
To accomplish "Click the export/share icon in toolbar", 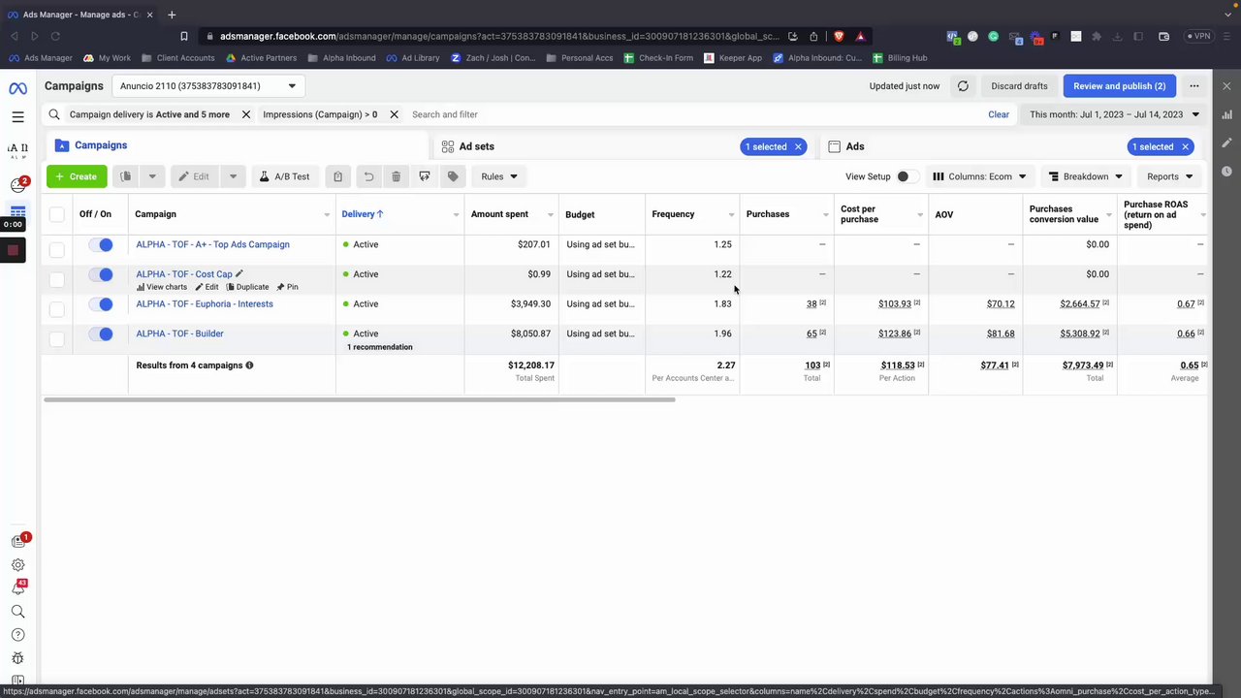I will click(424, 176).
